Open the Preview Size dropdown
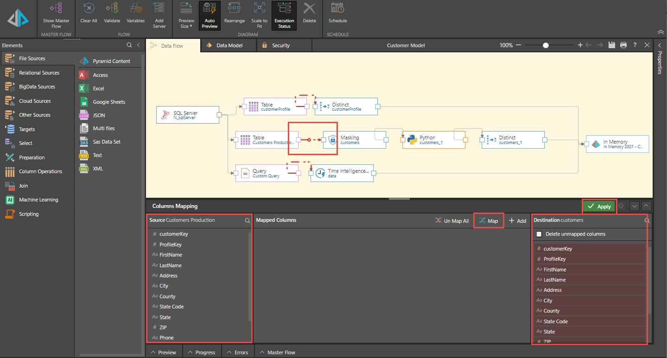Image resolution: width=667 pixels, height=358 pixels. [x=186, y=15]
